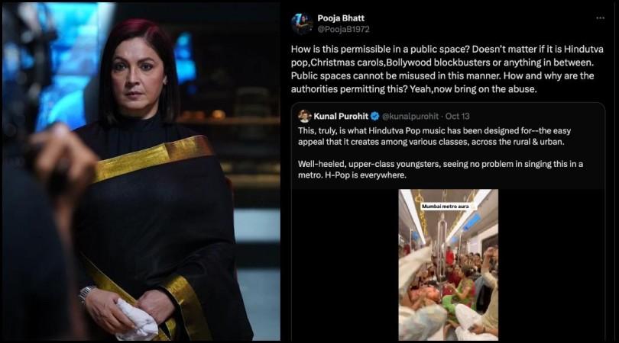Click Kunal Purohit's small profile picture

(305, 116)
